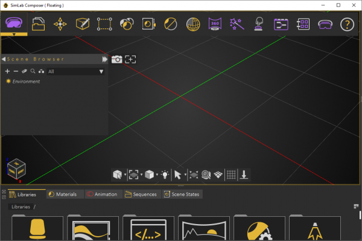Click the cube with cursor pick mode icon
This screenshot has height=241, width=362.
tap(118, 175)
